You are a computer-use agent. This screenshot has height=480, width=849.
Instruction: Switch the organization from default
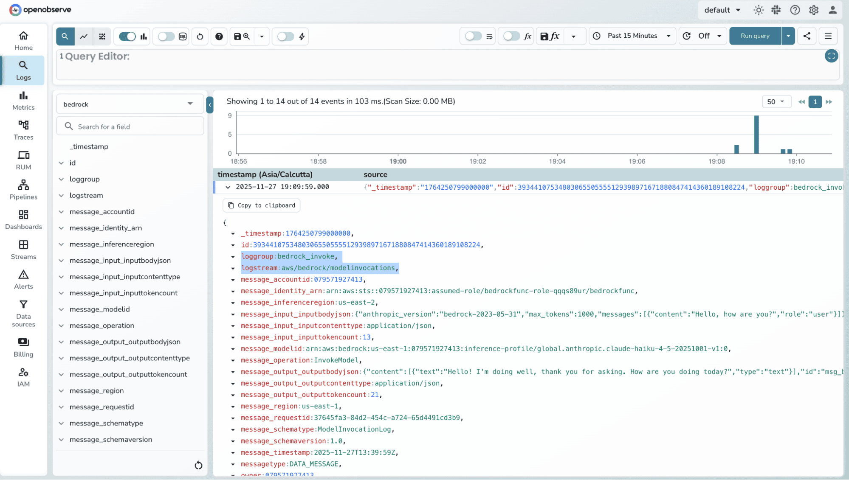[x=722, y=9]
